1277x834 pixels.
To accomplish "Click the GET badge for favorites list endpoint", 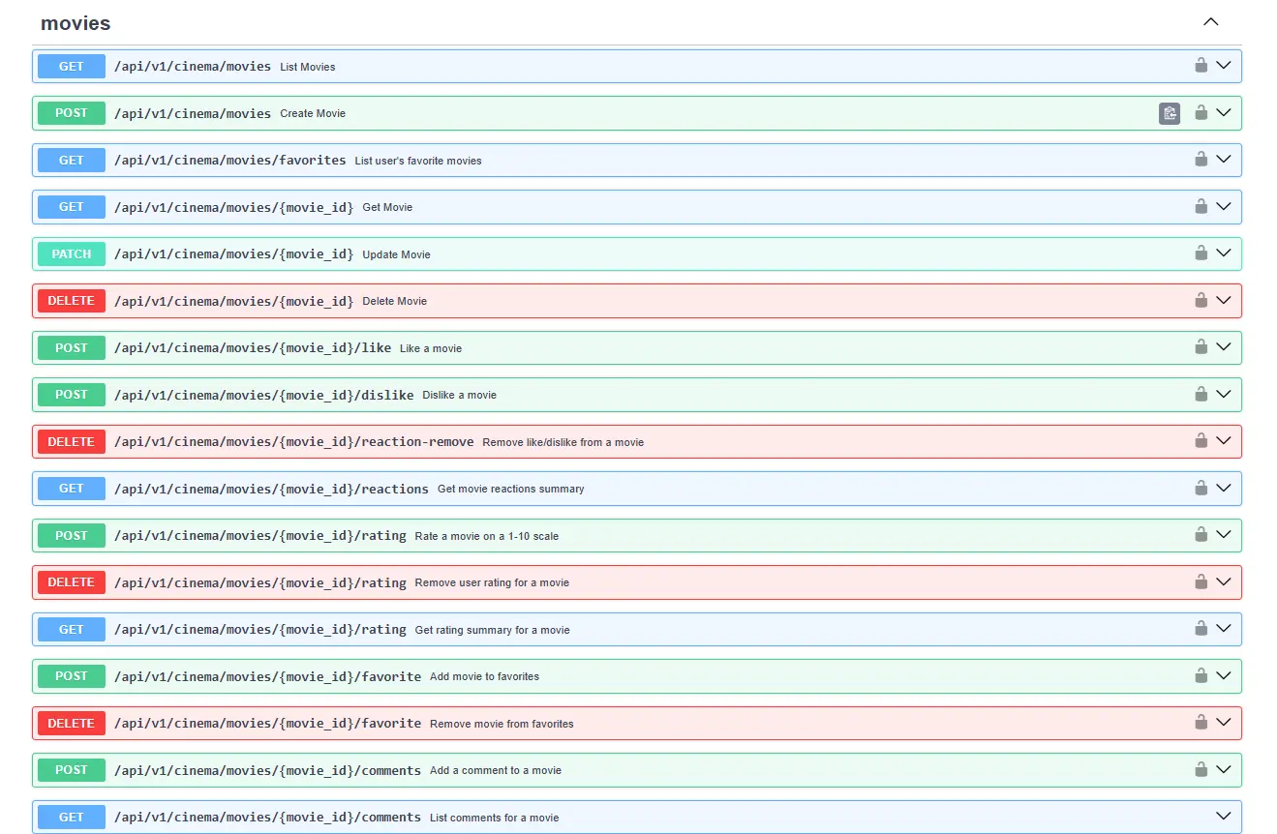I will click(72, 161).
